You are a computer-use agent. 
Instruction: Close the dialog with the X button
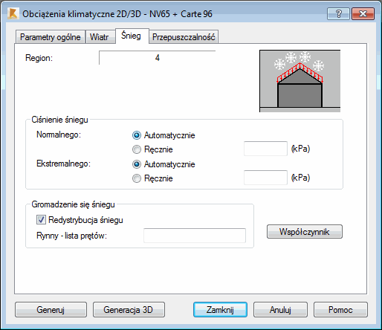(363, 13)
